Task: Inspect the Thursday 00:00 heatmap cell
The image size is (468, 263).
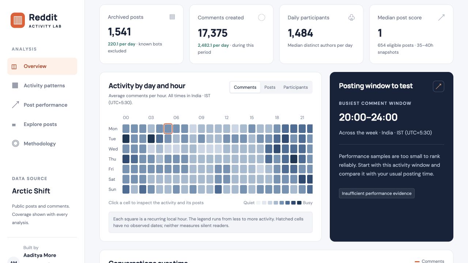Action: 126,159
